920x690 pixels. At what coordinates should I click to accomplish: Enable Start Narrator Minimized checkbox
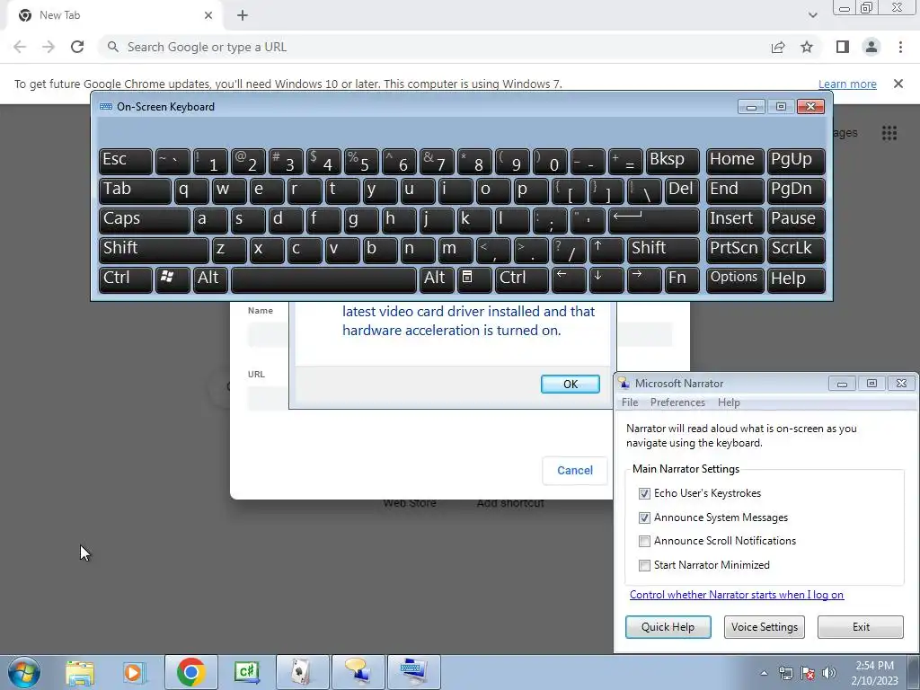644,565
